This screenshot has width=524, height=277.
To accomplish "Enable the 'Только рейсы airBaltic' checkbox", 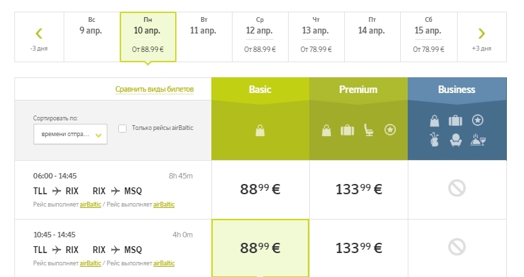I will 122,128.
